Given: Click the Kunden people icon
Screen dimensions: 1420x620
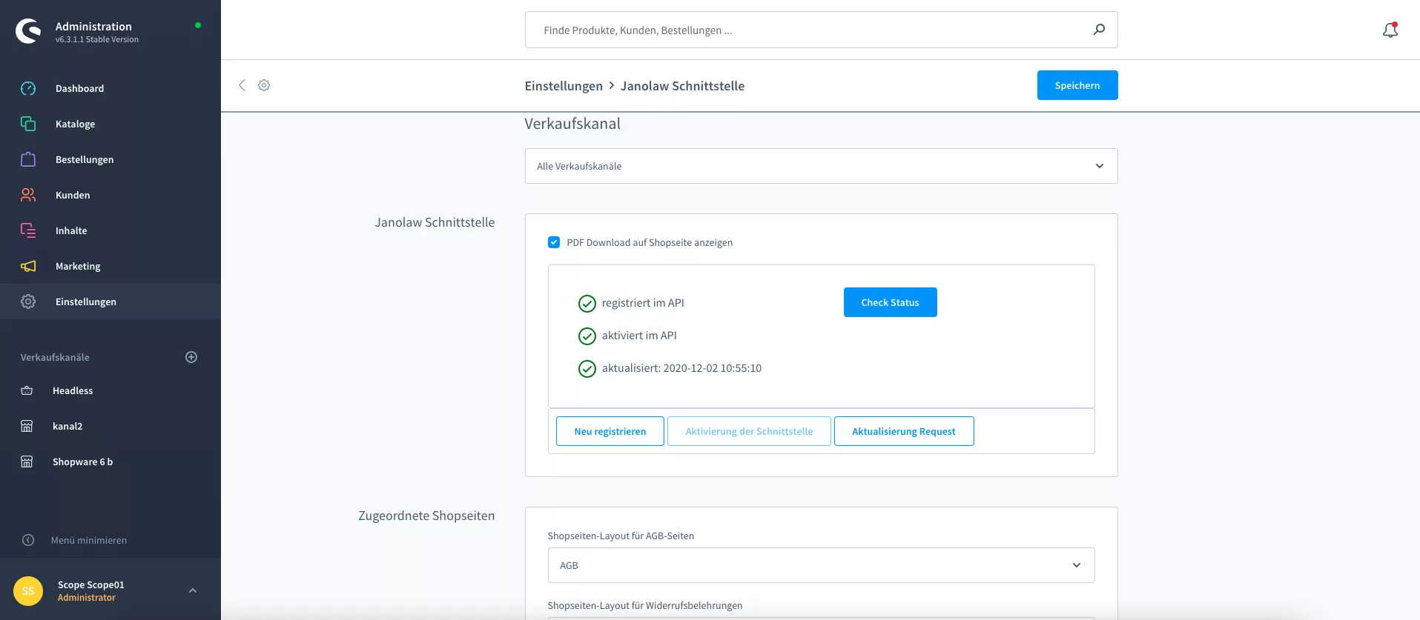Looking at the screenshot, I should [x=28, y=195].
